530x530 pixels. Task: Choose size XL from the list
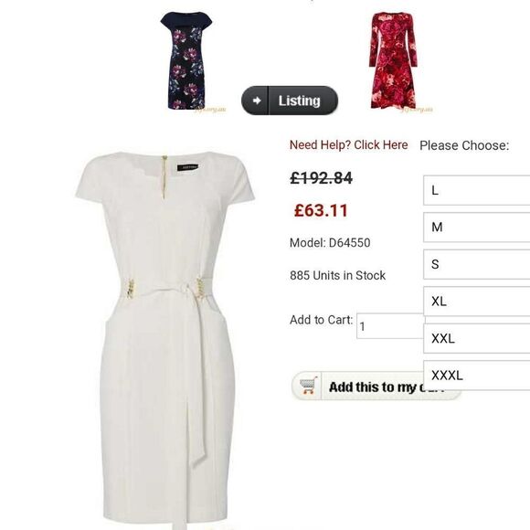coord(477,302)
